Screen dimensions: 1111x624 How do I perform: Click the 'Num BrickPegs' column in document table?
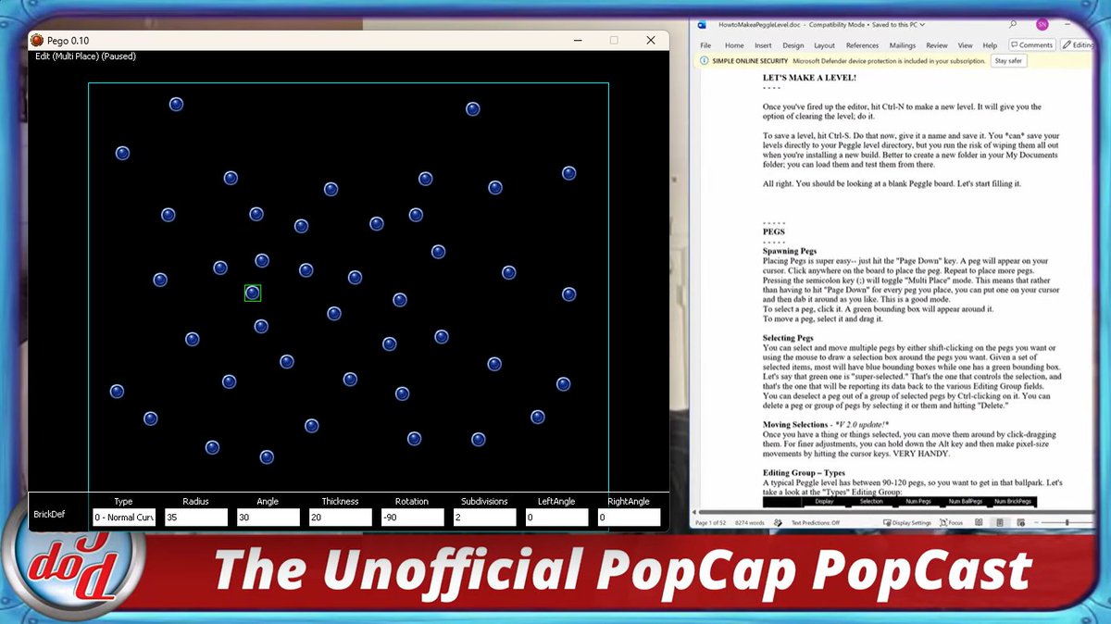[1012, 502]
